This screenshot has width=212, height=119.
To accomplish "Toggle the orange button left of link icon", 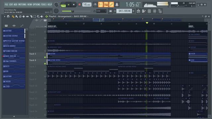I will 106,5.
